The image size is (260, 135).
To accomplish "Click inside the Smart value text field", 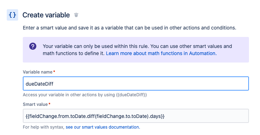I will [x=136, y=116].
